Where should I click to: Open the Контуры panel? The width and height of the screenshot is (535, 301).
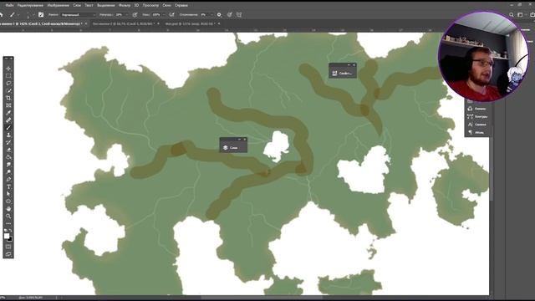coord(477,117)
